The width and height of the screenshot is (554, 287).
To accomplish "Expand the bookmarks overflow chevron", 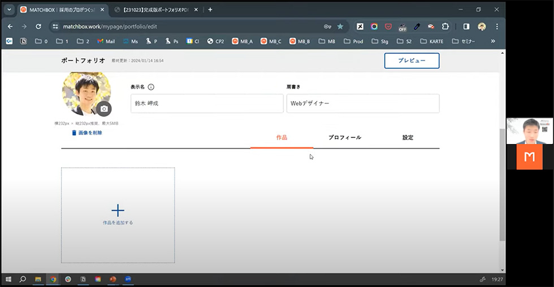I will [493, 41].
